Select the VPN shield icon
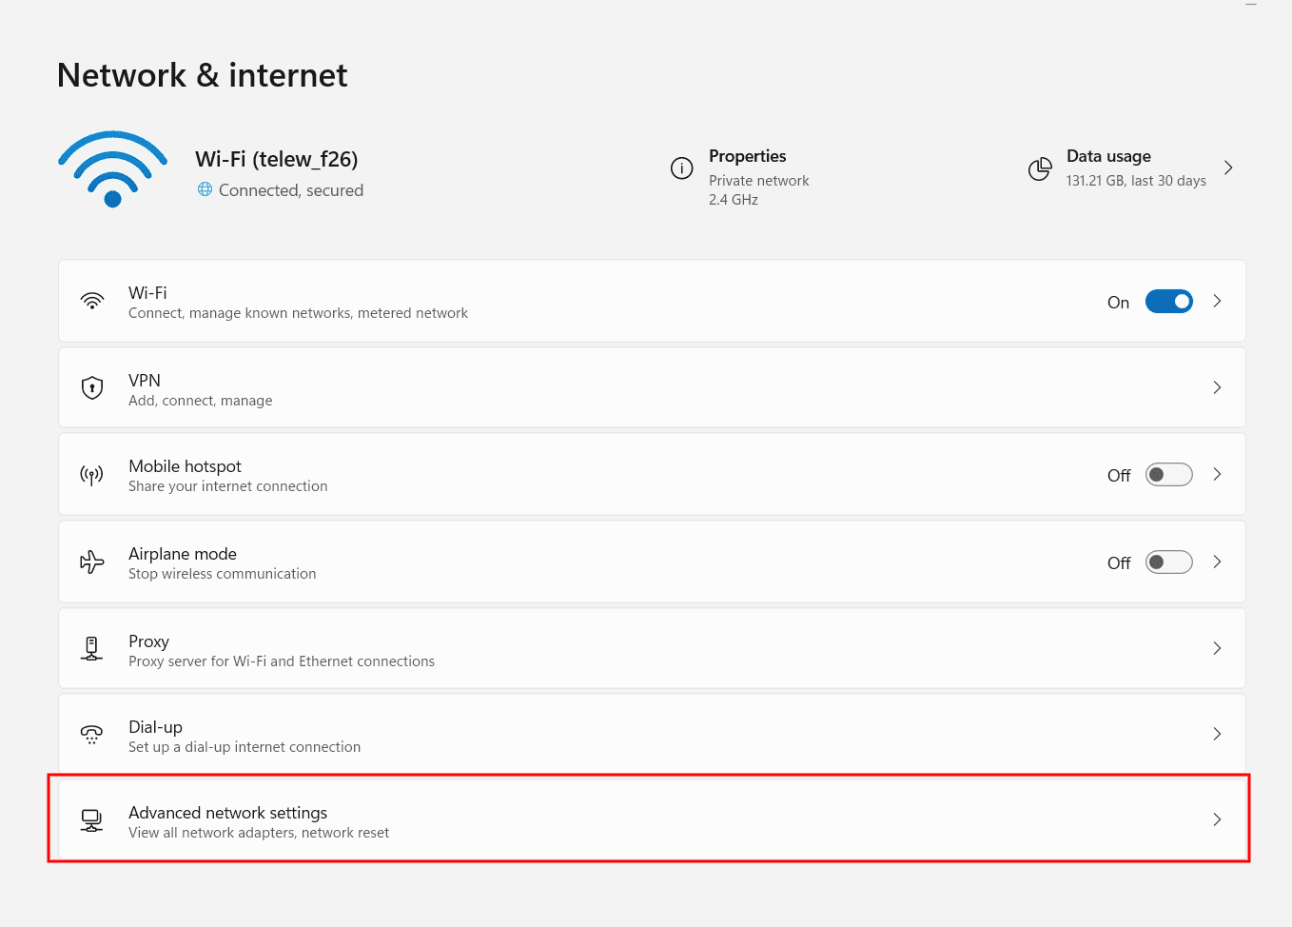The image size is (1292, 927). [91, 387]
